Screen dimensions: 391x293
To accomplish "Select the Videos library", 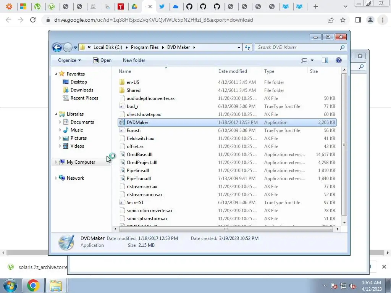I will click(77, 146).
